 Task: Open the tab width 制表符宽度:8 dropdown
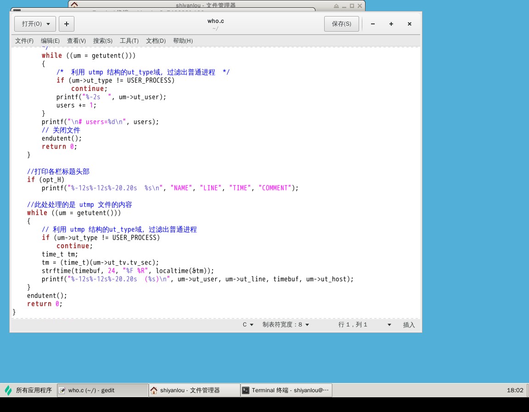[x=286, y=324]
